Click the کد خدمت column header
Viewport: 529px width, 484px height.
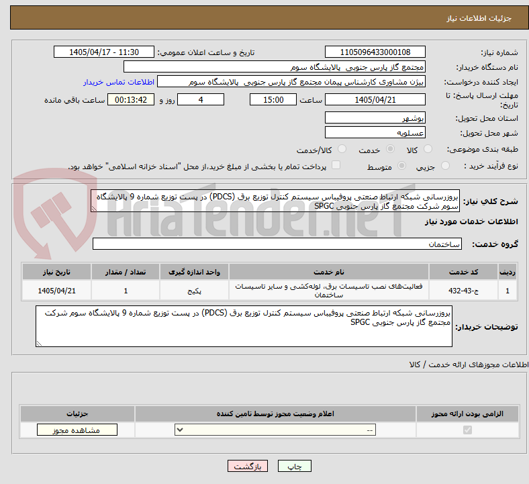(464, 272)
